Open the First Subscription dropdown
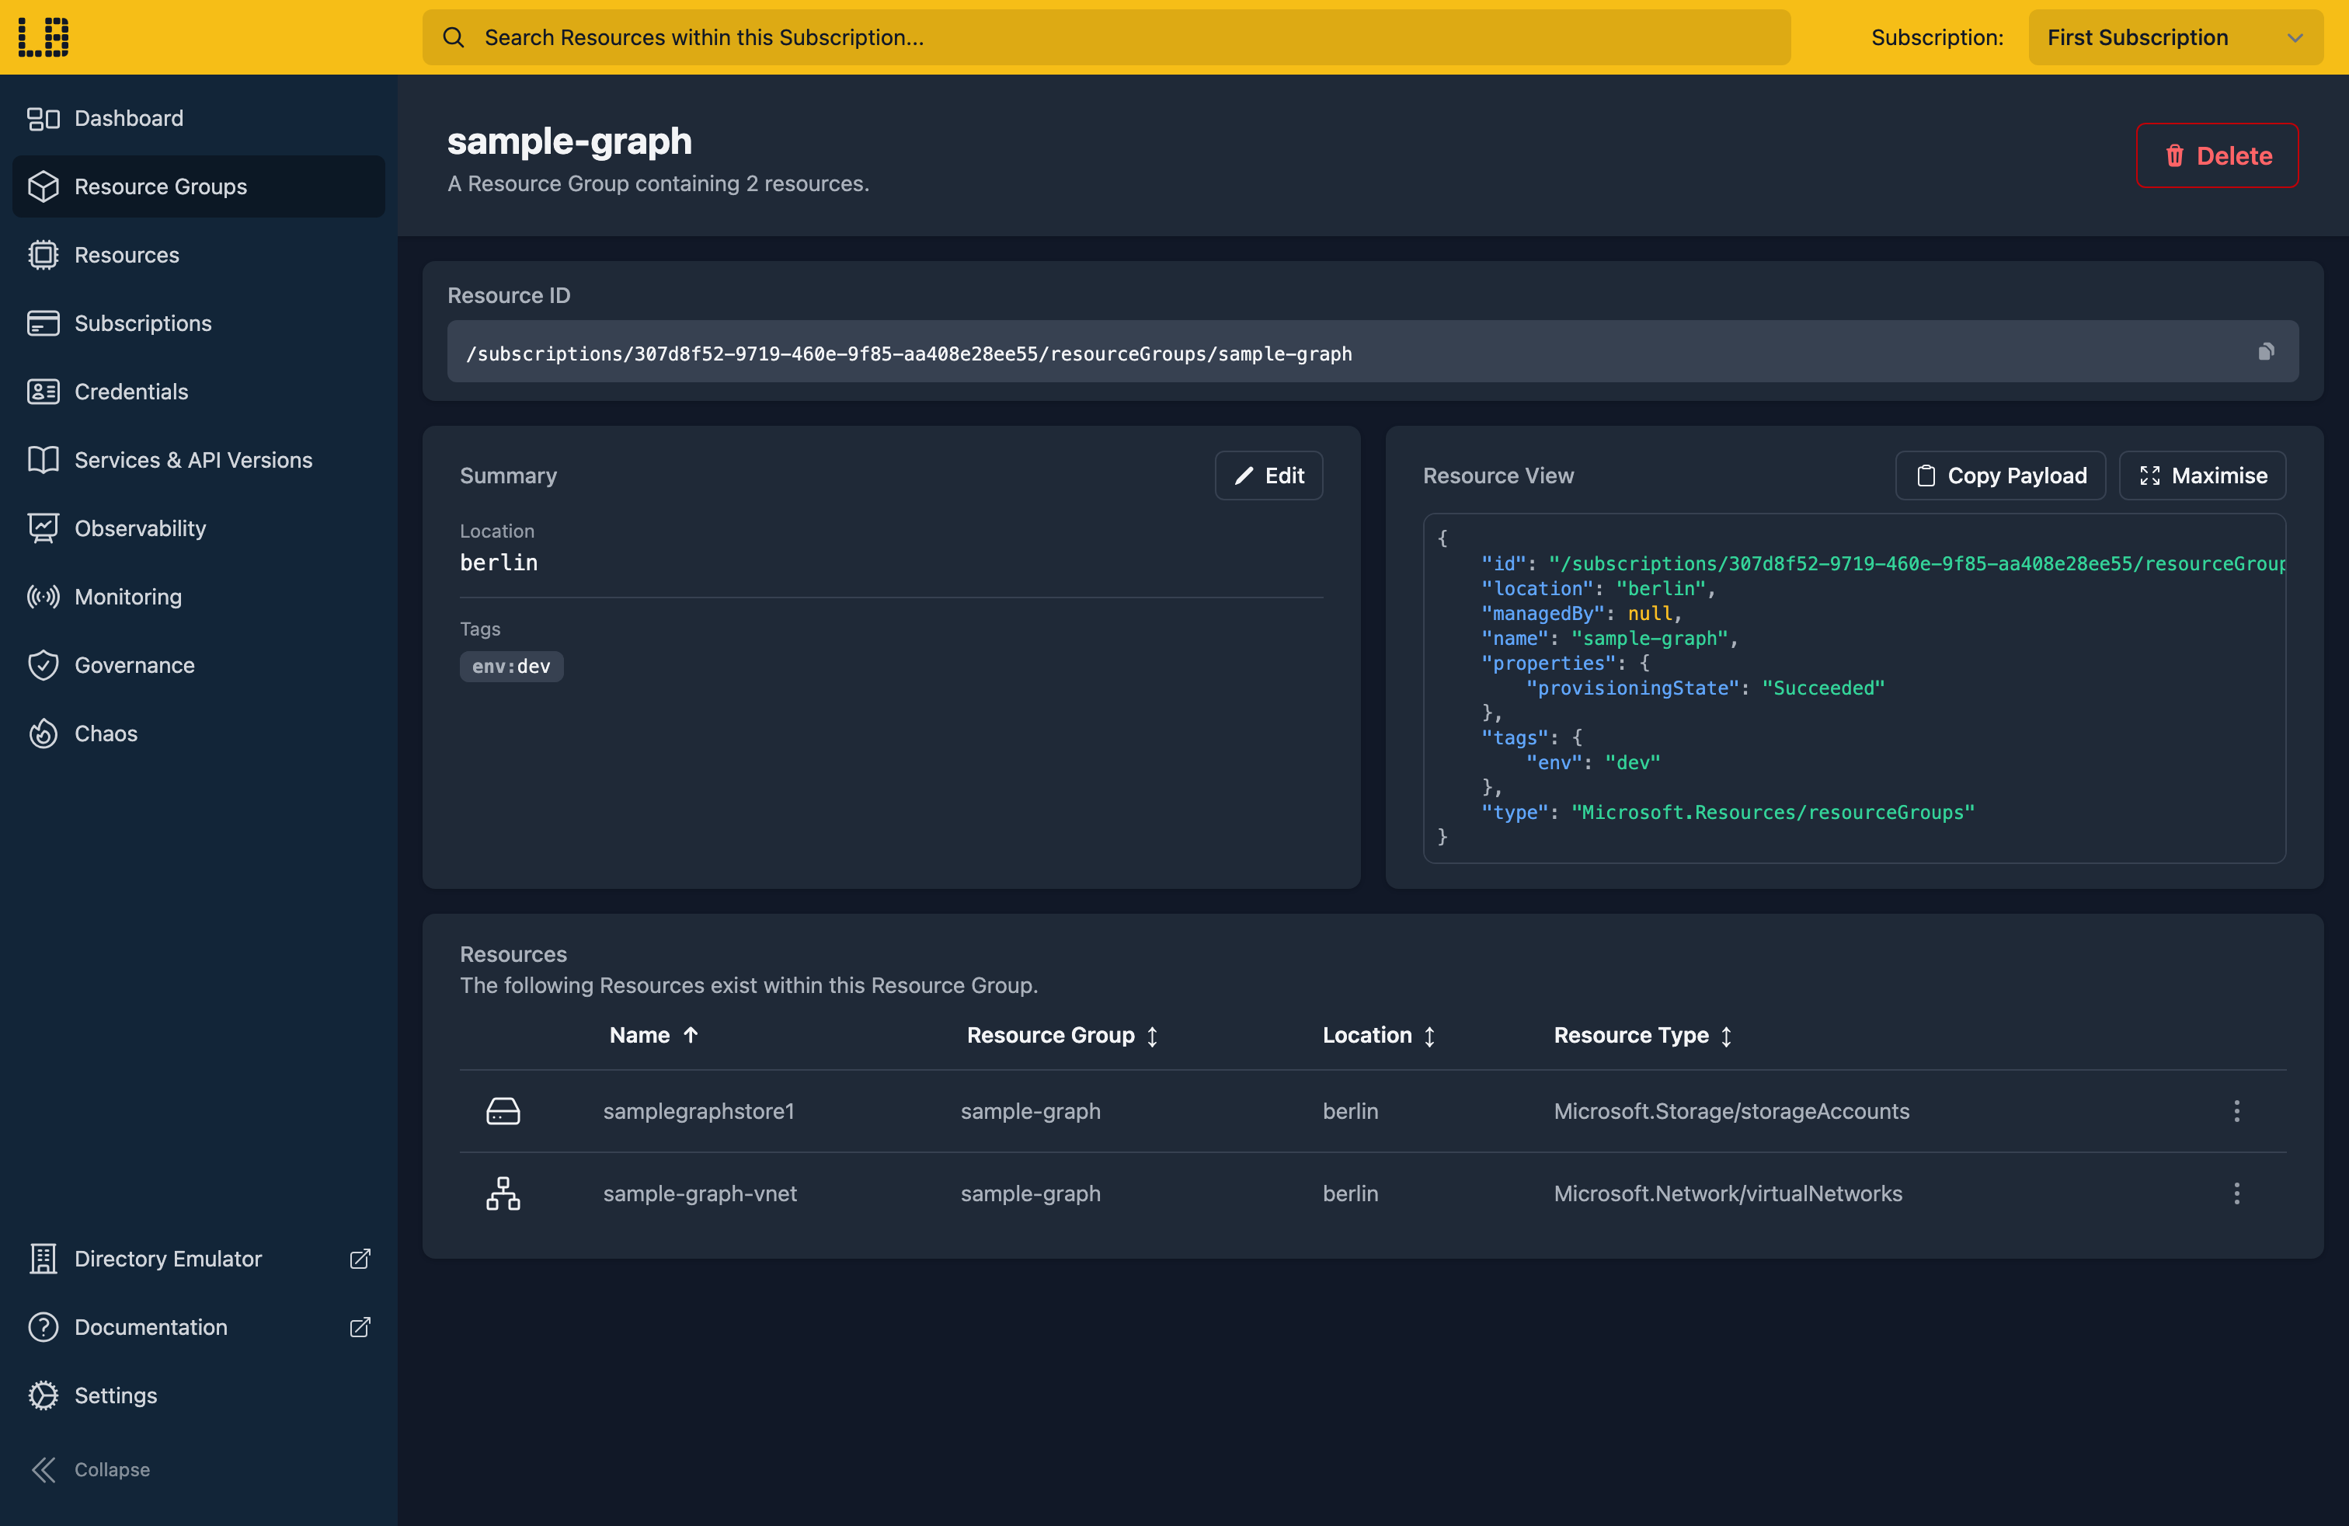Screen dimensions: 2349x1526 [x=2175, y=37]
